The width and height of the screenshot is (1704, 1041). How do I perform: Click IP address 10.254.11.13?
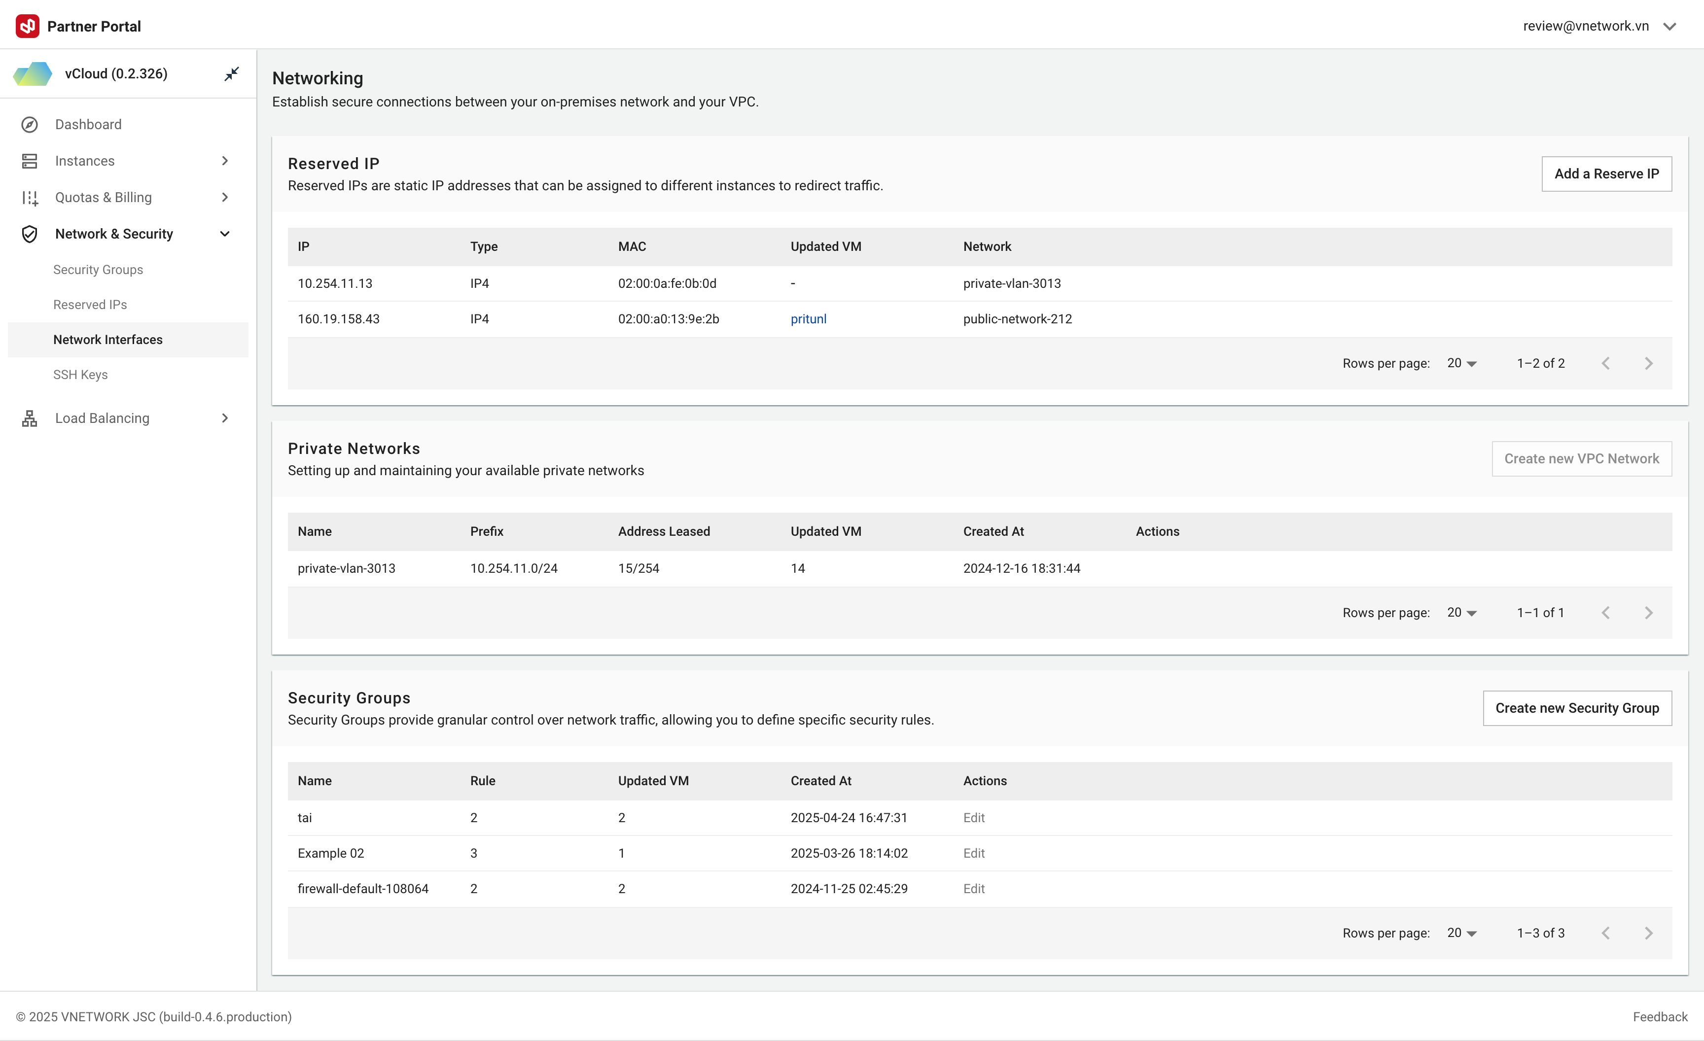tap(335, 284)
